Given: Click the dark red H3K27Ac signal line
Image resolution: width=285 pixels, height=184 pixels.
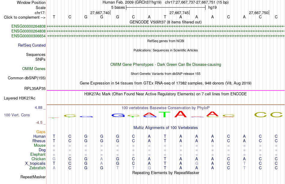Looking at the screenshot, I should (166, 105).
